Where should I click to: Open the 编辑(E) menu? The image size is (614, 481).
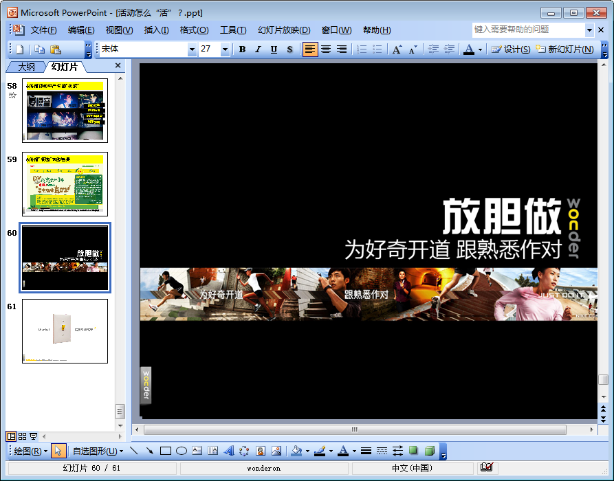(80, 30)
